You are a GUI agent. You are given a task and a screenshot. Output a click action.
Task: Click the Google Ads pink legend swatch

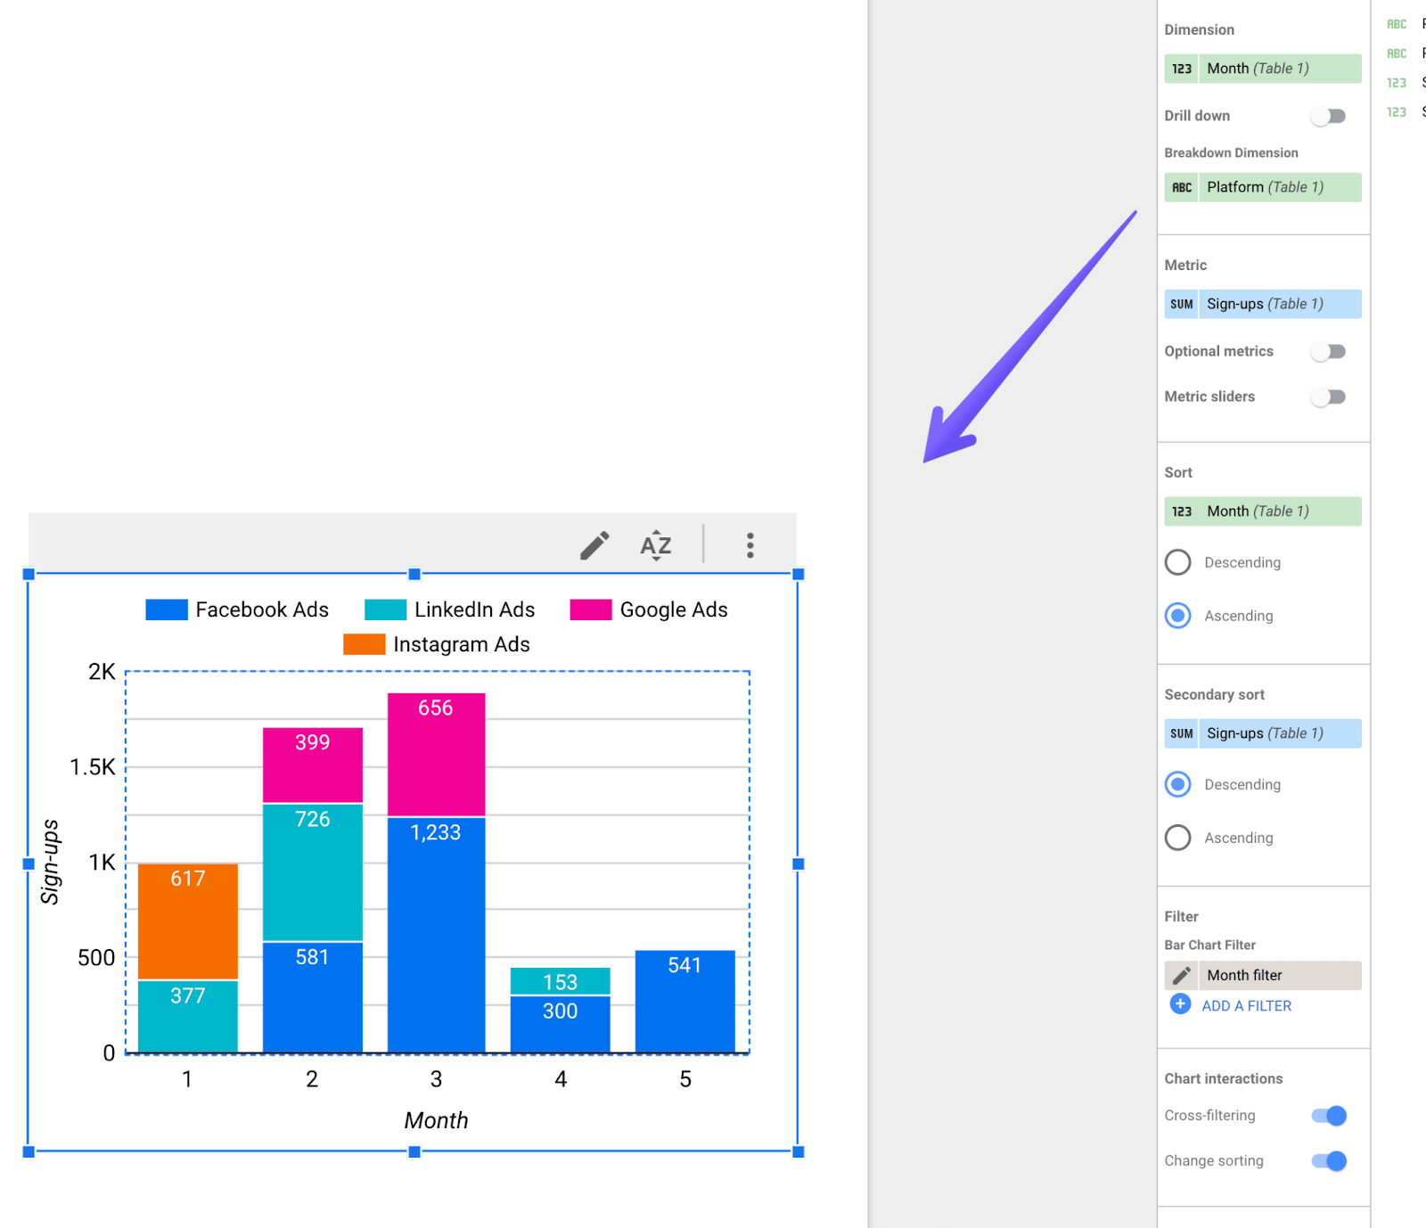[x=592, y=609]
